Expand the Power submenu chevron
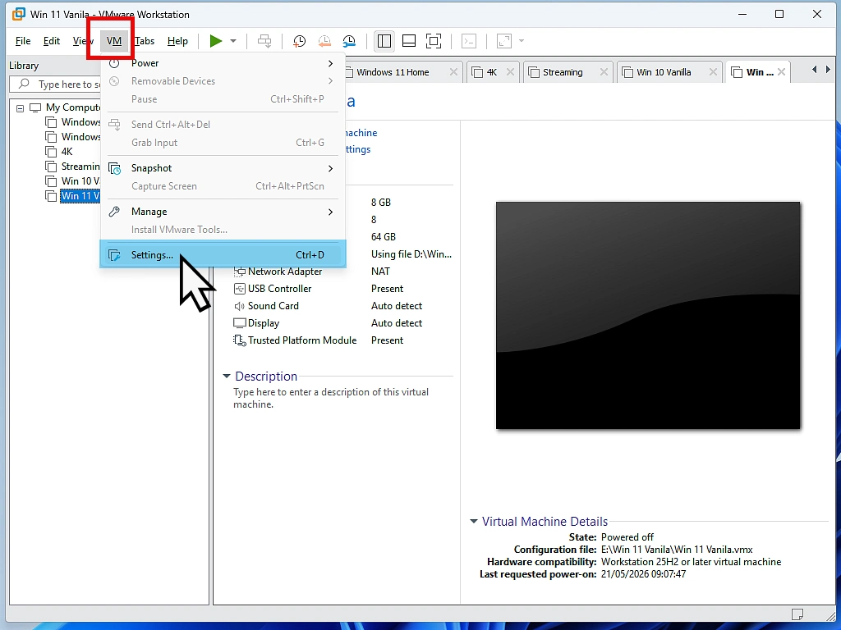Image resolution: width=841 pixels, height=630 pixels. 330,63
